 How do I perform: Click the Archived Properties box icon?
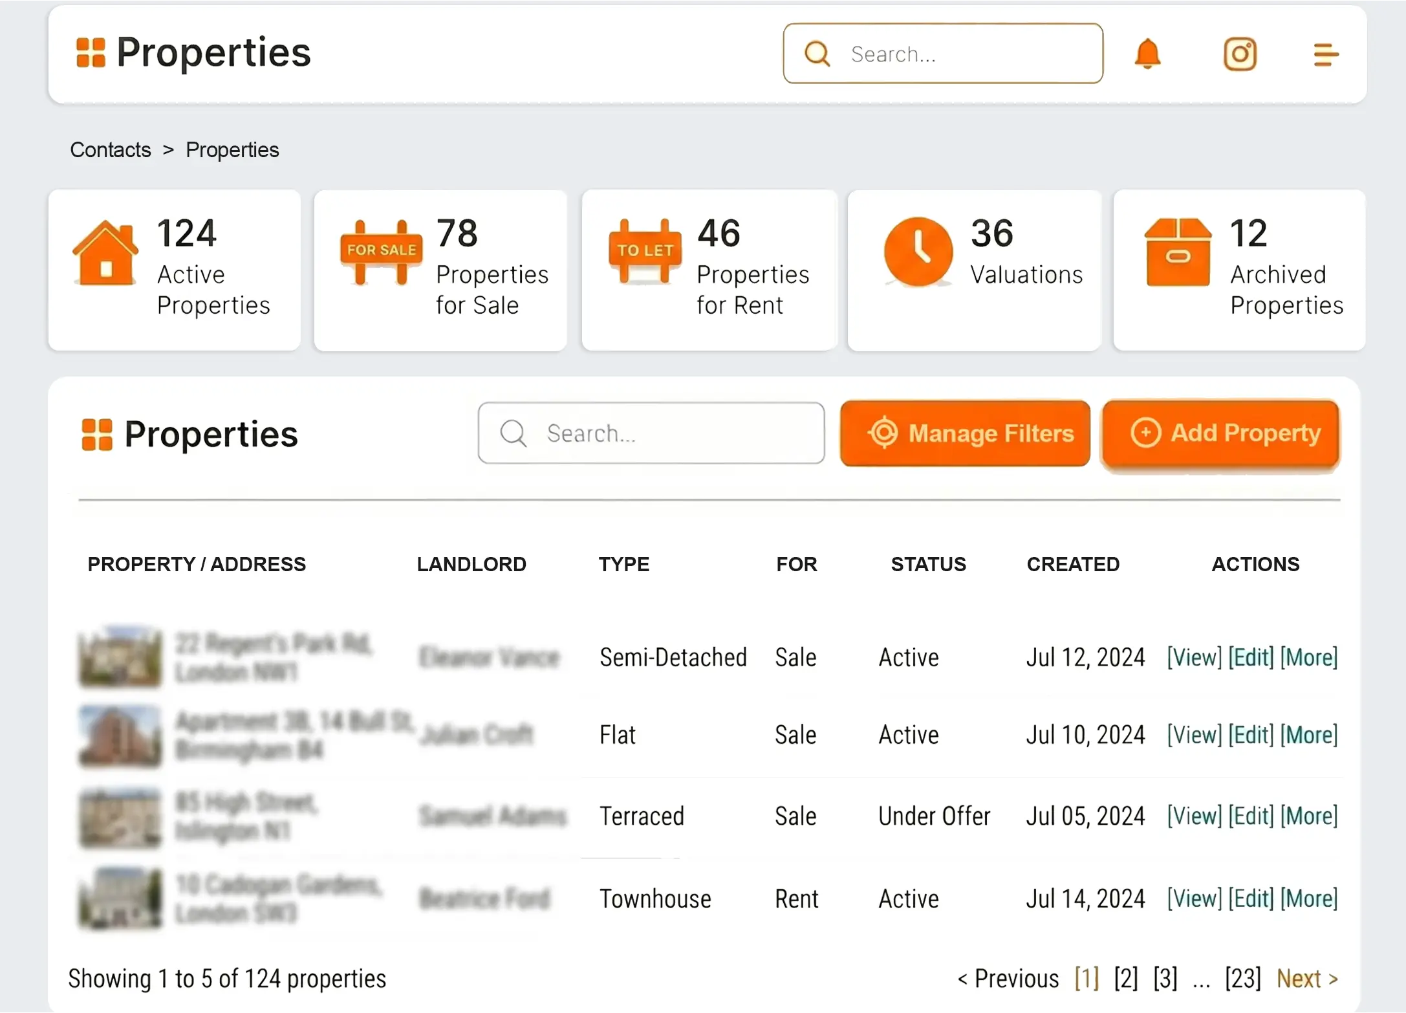[x=1178, y=252]
